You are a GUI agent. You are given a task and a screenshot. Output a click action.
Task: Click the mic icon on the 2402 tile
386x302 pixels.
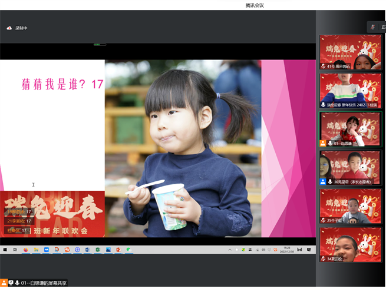[323, 105]
